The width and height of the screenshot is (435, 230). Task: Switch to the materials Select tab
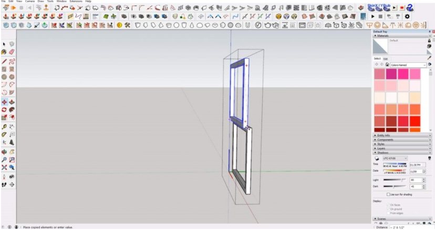click(x=377, y=58)
